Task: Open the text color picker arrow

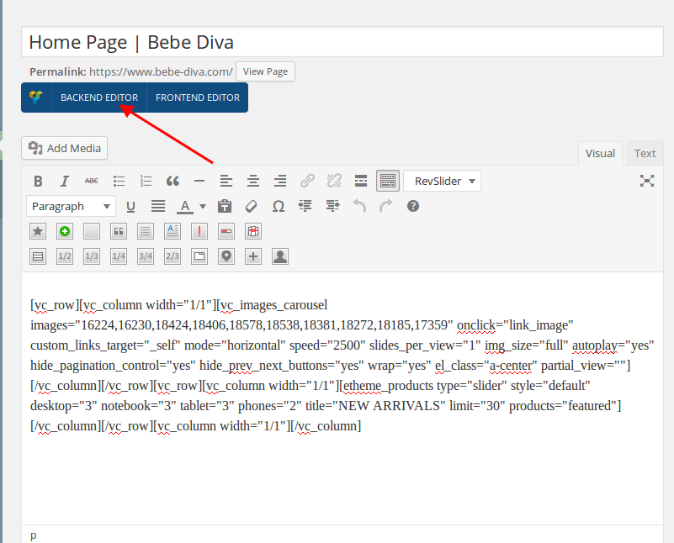Action: point(203,207)
